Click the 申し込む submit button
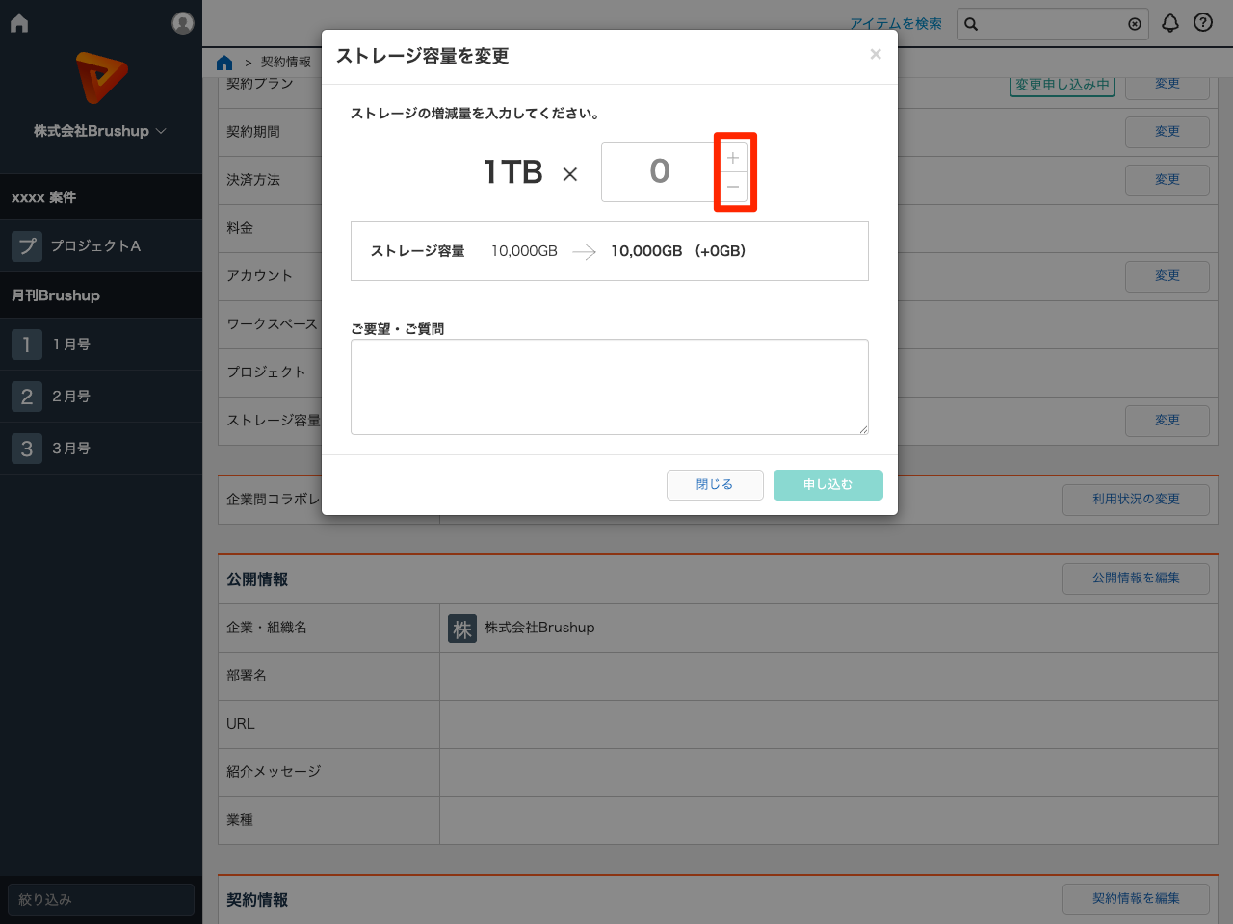Screen dimensions: 1233x924 (x=828, y=485)
